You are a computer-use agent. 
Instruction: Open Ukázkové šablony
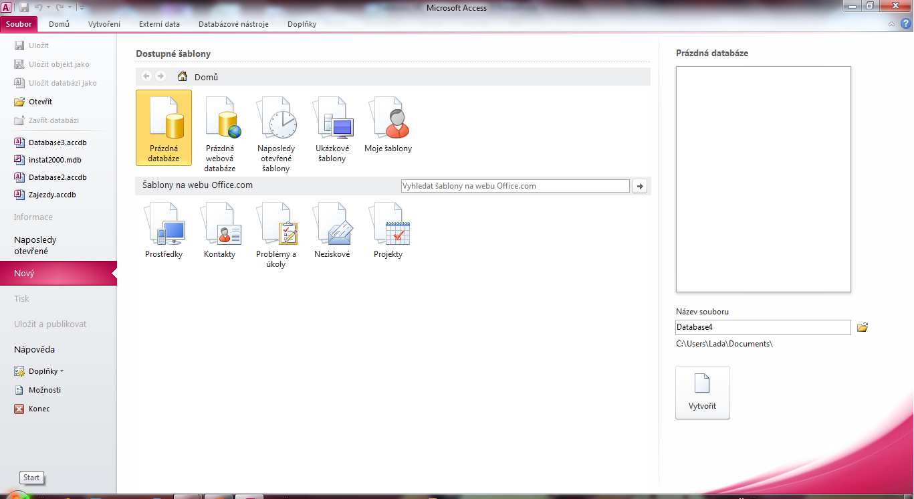click(x=332, y=129)
